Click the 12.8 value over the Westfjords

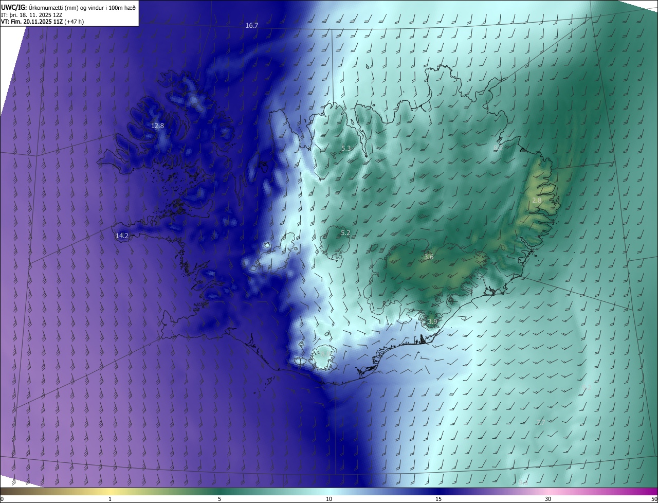coord(157,125)
